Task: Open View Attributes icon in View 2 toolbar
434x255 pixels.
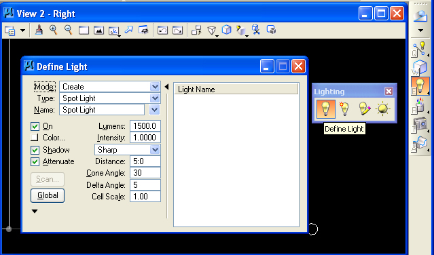Action: 10,31
